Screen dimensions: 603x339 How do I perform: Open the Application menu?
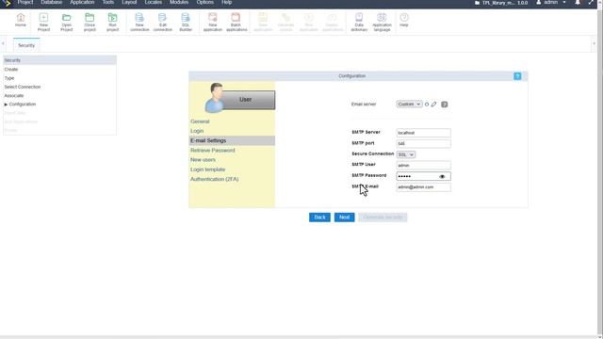coord(82,2)
